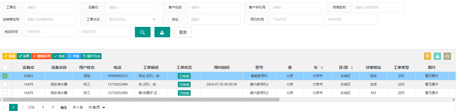Open the 工单状态 select dropdown
The height and width of the screenshot is (111, 457).
[132, 19]
